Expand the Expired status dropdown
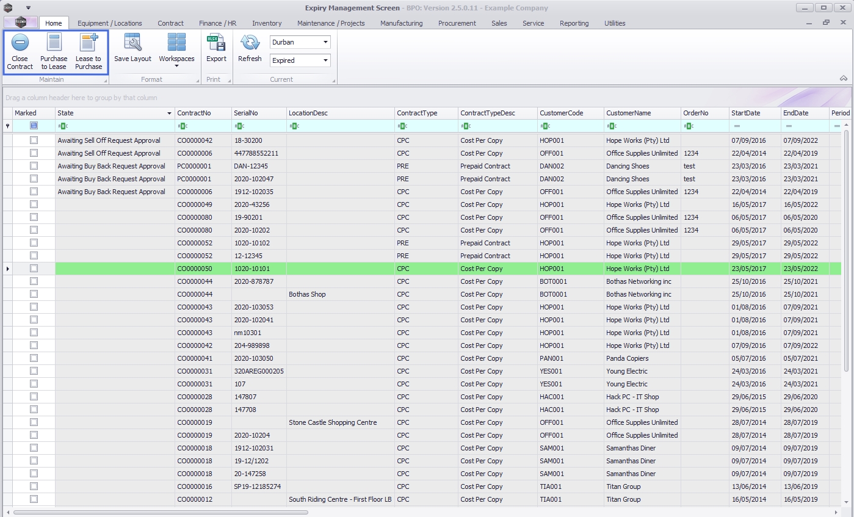This screenshot has height=517, width=854. point(325,60)
